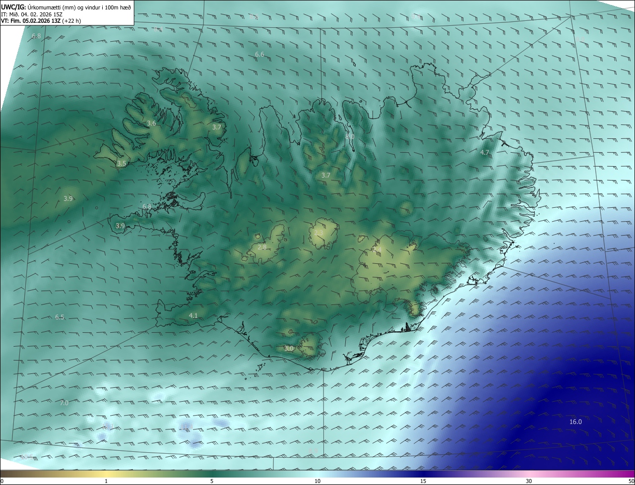Click the 0 tick label on the color scale
635x485 pixels.
tap(2, 481)
